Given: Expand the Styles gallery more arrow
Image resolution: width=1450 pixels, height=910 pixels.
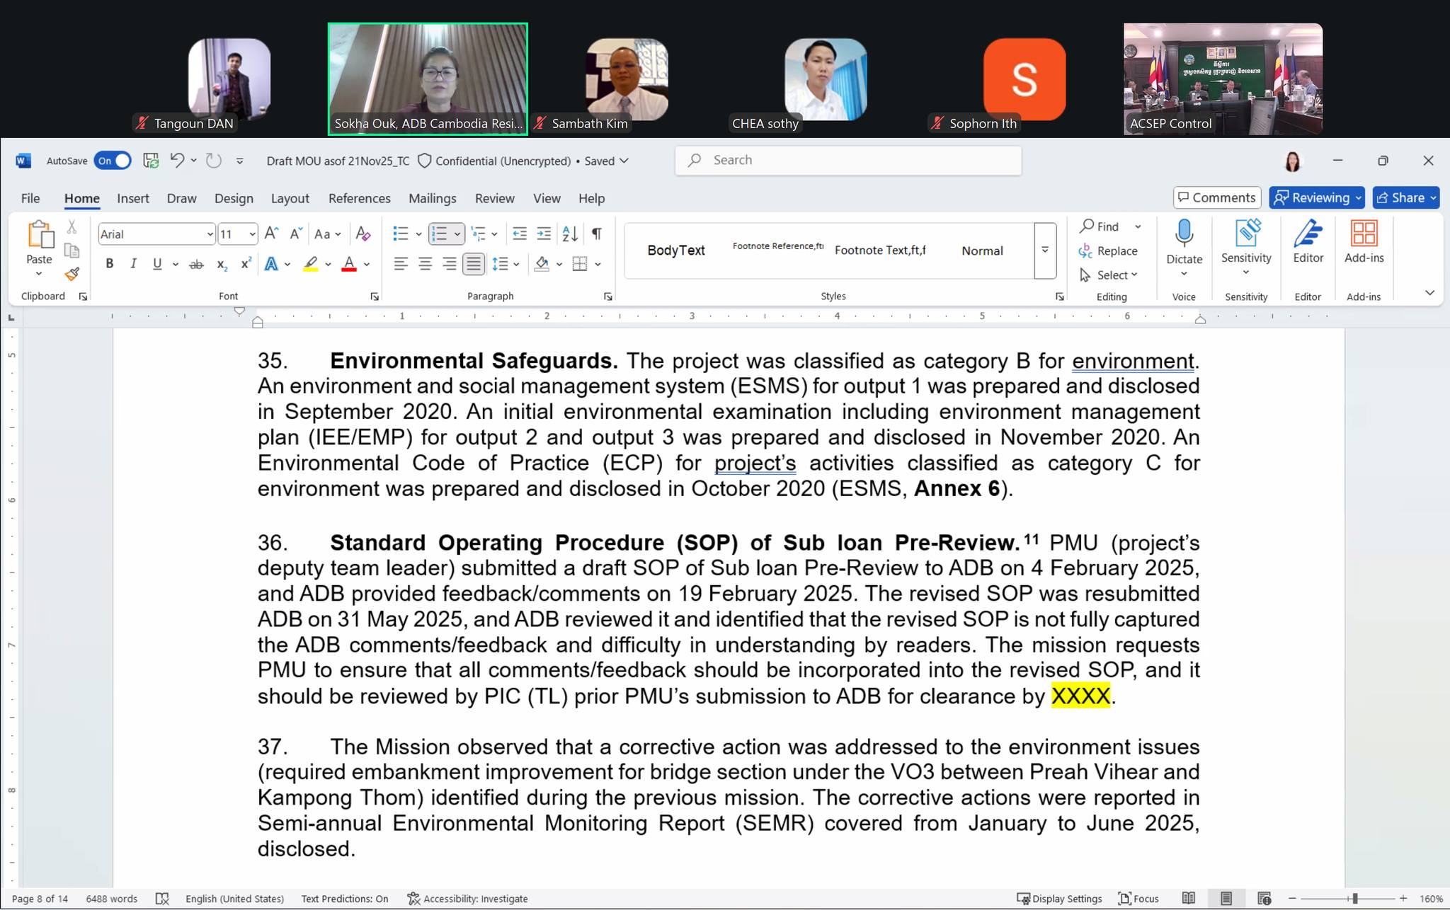Looking at the screenshot, I should 1045,250.
